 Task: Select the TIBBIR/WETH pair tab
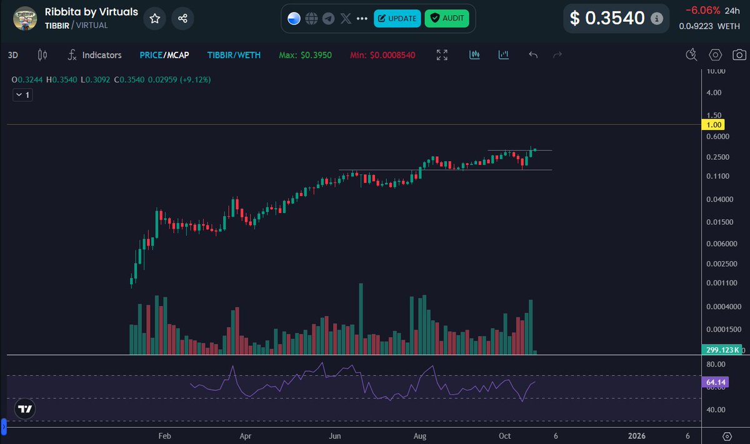234,55
